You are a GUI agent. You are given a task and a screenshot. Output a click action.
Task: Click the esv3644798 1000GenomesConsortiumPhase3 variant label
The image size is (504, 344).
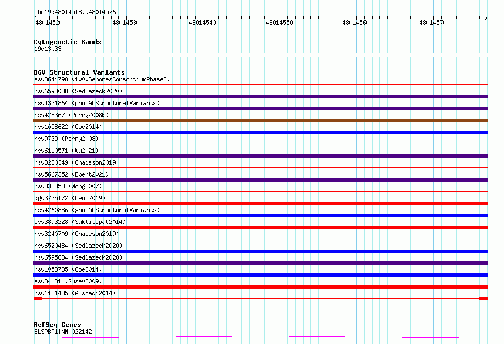102,79
